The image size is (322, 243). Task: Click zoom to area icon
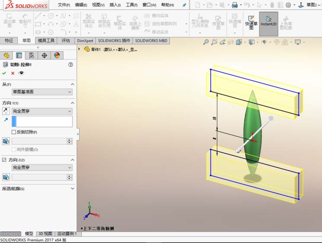pyautogui.click(x=214, y=42)
